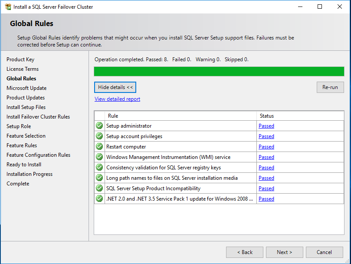351x264 pixels.
Task: Click the green progress bar
Action: [219, 72]
